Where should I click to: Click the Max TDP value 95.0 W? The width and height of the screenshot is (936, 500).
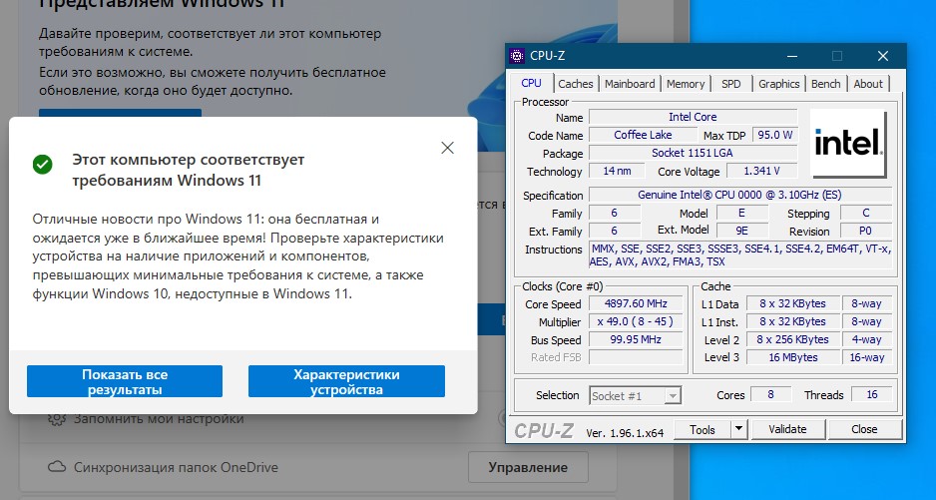coord(774,135)
